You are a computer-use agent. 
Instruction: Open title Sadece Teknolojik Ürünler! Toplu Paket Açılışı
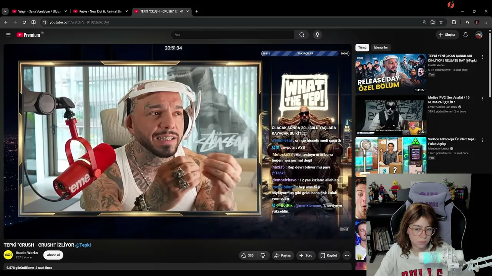[452, 141]
